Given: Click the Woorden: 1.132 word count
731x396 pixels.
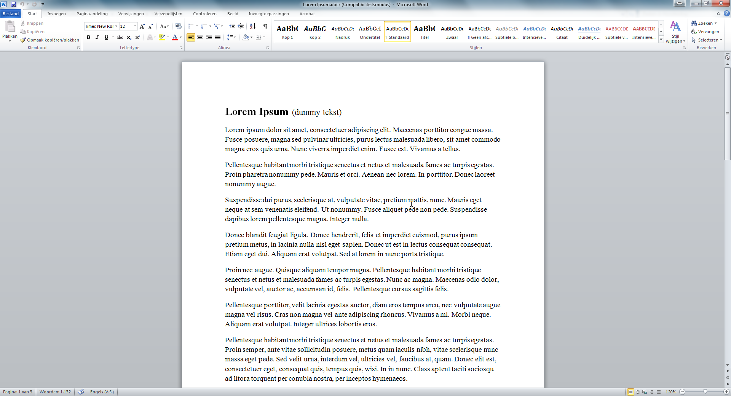Looking at the screenshot, I should 55,392.
